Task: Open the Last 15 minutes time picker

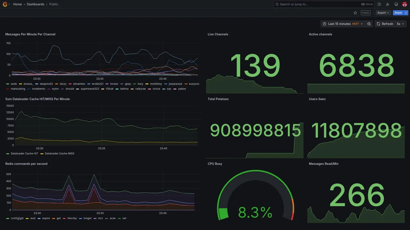Action: point(343,24)
